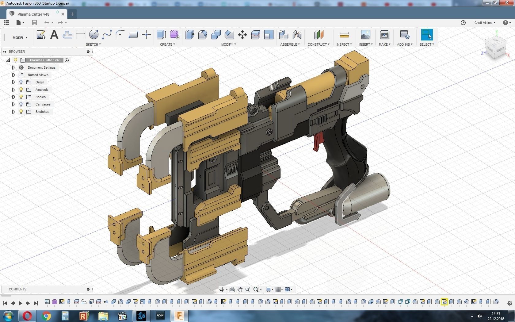Redo the last undone action
The image size is (515, 322).
60,22
